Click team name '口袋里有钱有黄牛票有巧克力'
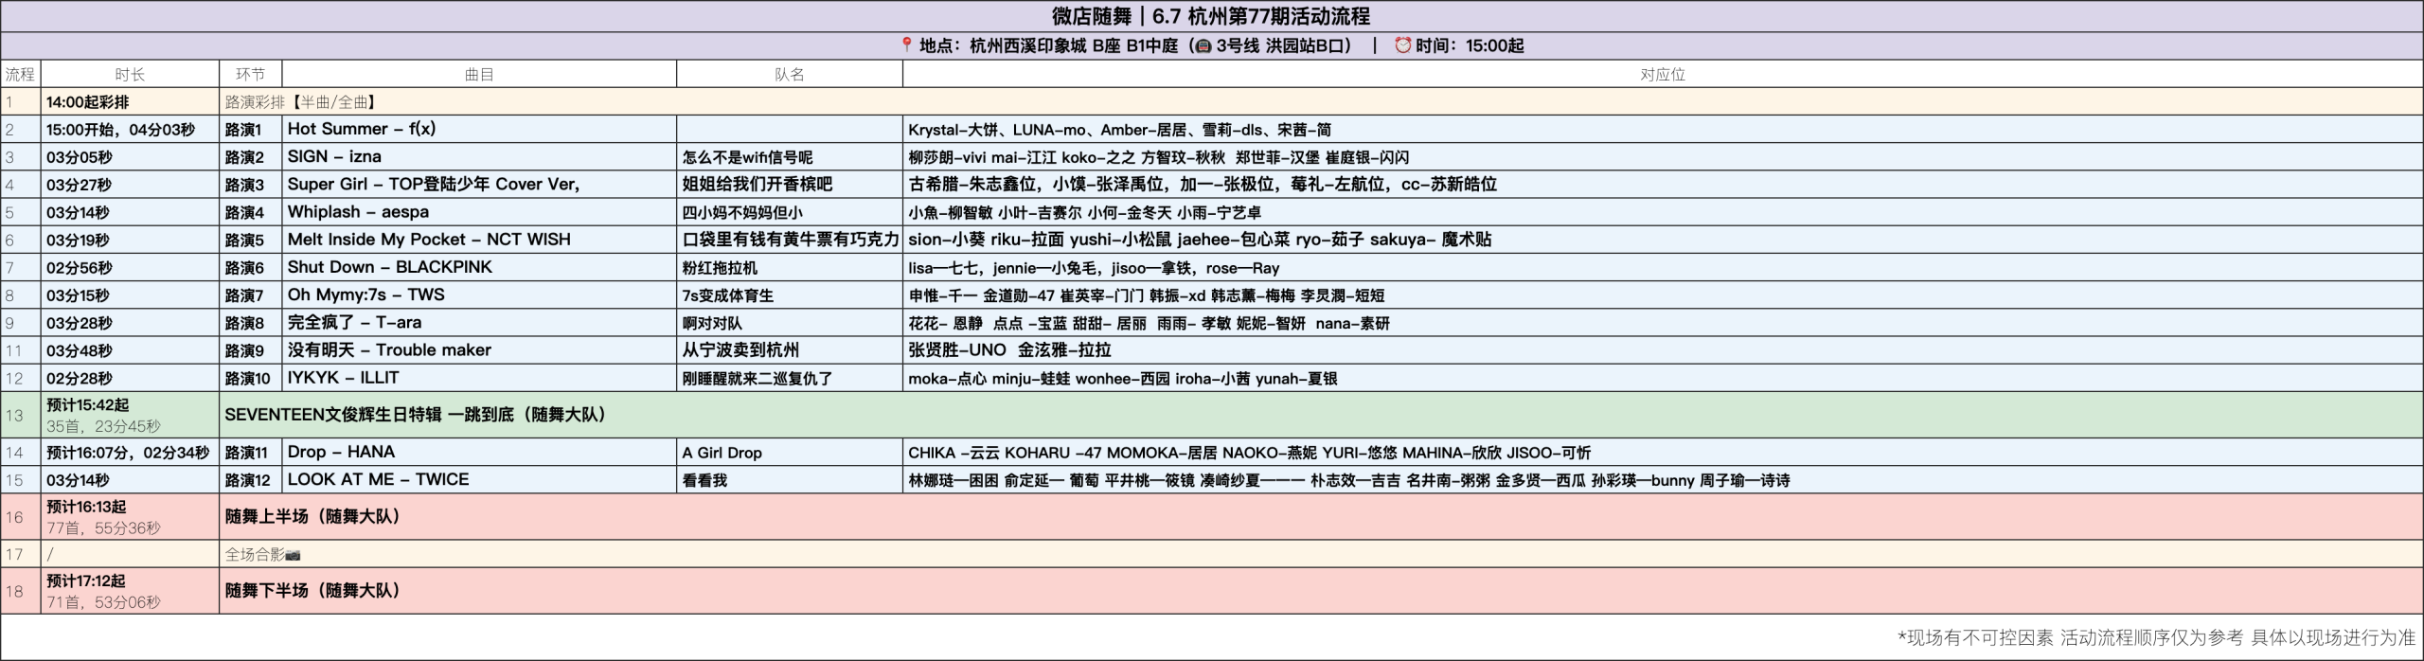The height and width of the screenshot is (661, 2424). pos(790,240)
